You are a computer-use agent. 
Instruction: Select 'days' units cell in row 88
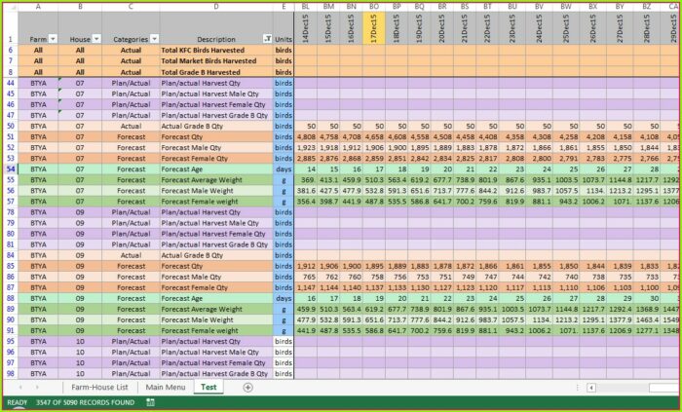284,298
